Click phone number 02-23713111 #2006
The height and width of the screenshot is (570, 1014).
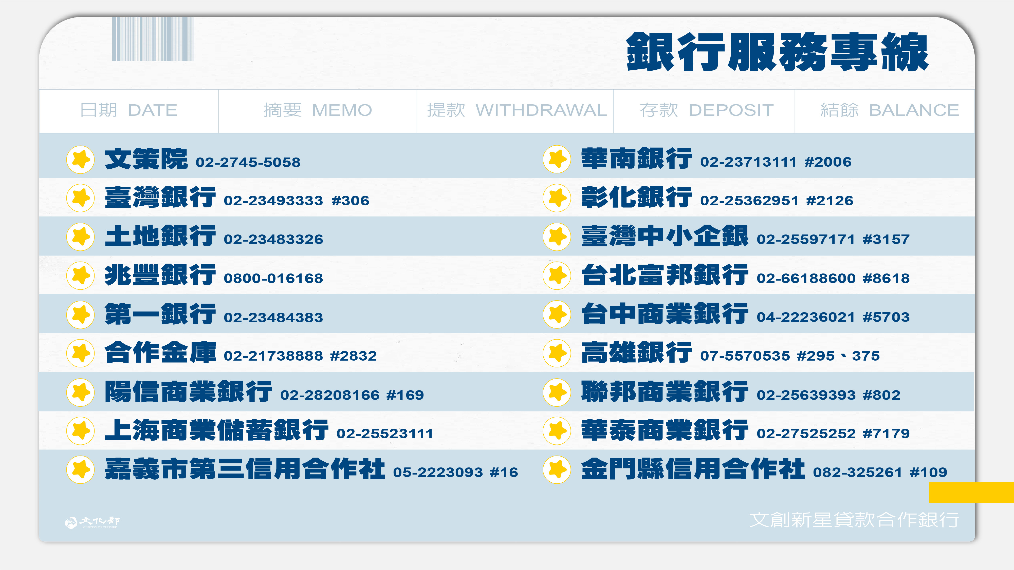[x=776, y=162]
